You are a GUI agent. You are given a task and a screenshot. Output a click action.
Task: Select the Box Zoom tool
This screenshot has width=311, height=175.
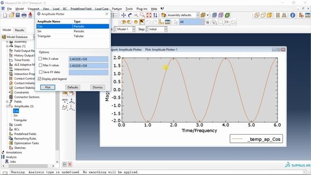142,15
